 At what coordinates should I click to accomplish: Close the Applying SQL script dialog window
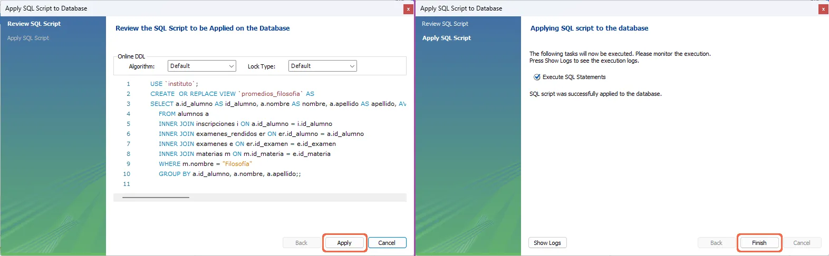pyautogui.click(x=823, y=9)
